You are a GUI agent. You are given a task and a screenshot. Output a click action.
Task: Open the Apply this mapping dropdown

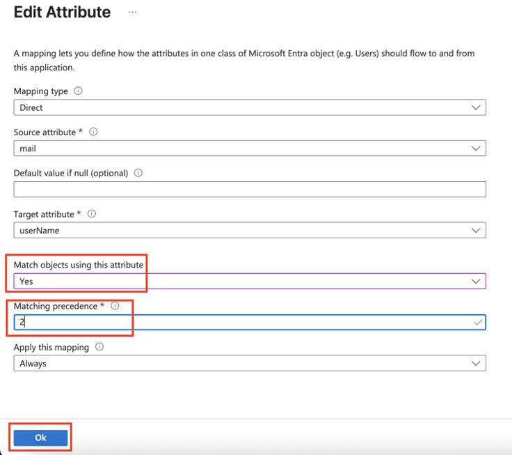pyautogui.click(x=249, y=363)
